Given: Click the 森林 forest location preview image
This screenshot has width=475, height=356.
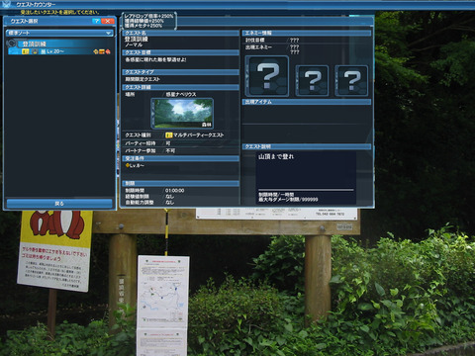Looking at the screenshot, I should 182,114.
